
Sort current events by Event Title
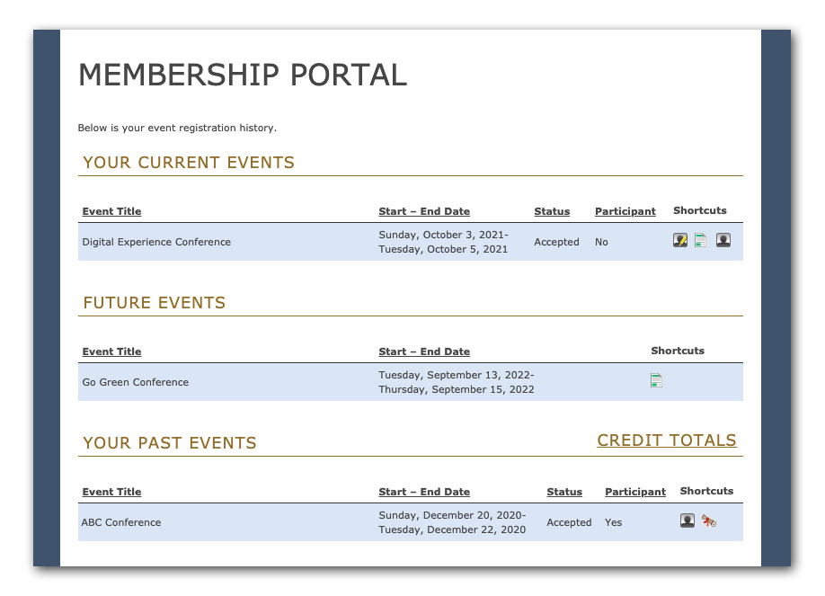[x=111, y=211]
